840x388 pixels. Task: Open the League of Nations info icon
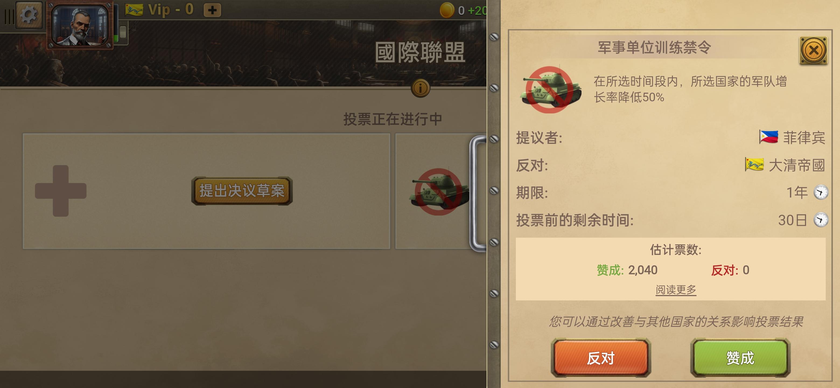[420, 88]
